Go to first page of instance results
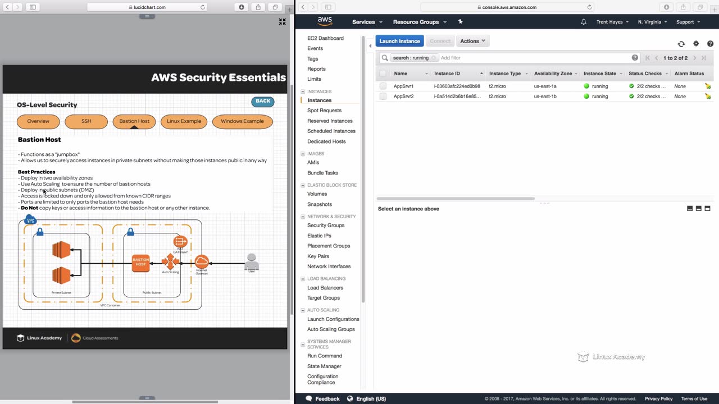Image resolution: width=719 pixels, height=404 pixels. (x=647, y=58)
